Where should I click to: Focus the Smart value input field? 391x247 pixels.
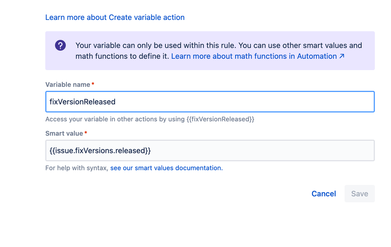[210, 150]
